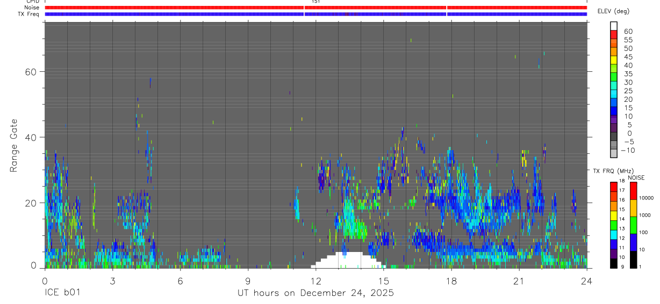
Task: Click the 'TX Freq' row label at top
Action: pyautogui.click(x=29, y=14)
